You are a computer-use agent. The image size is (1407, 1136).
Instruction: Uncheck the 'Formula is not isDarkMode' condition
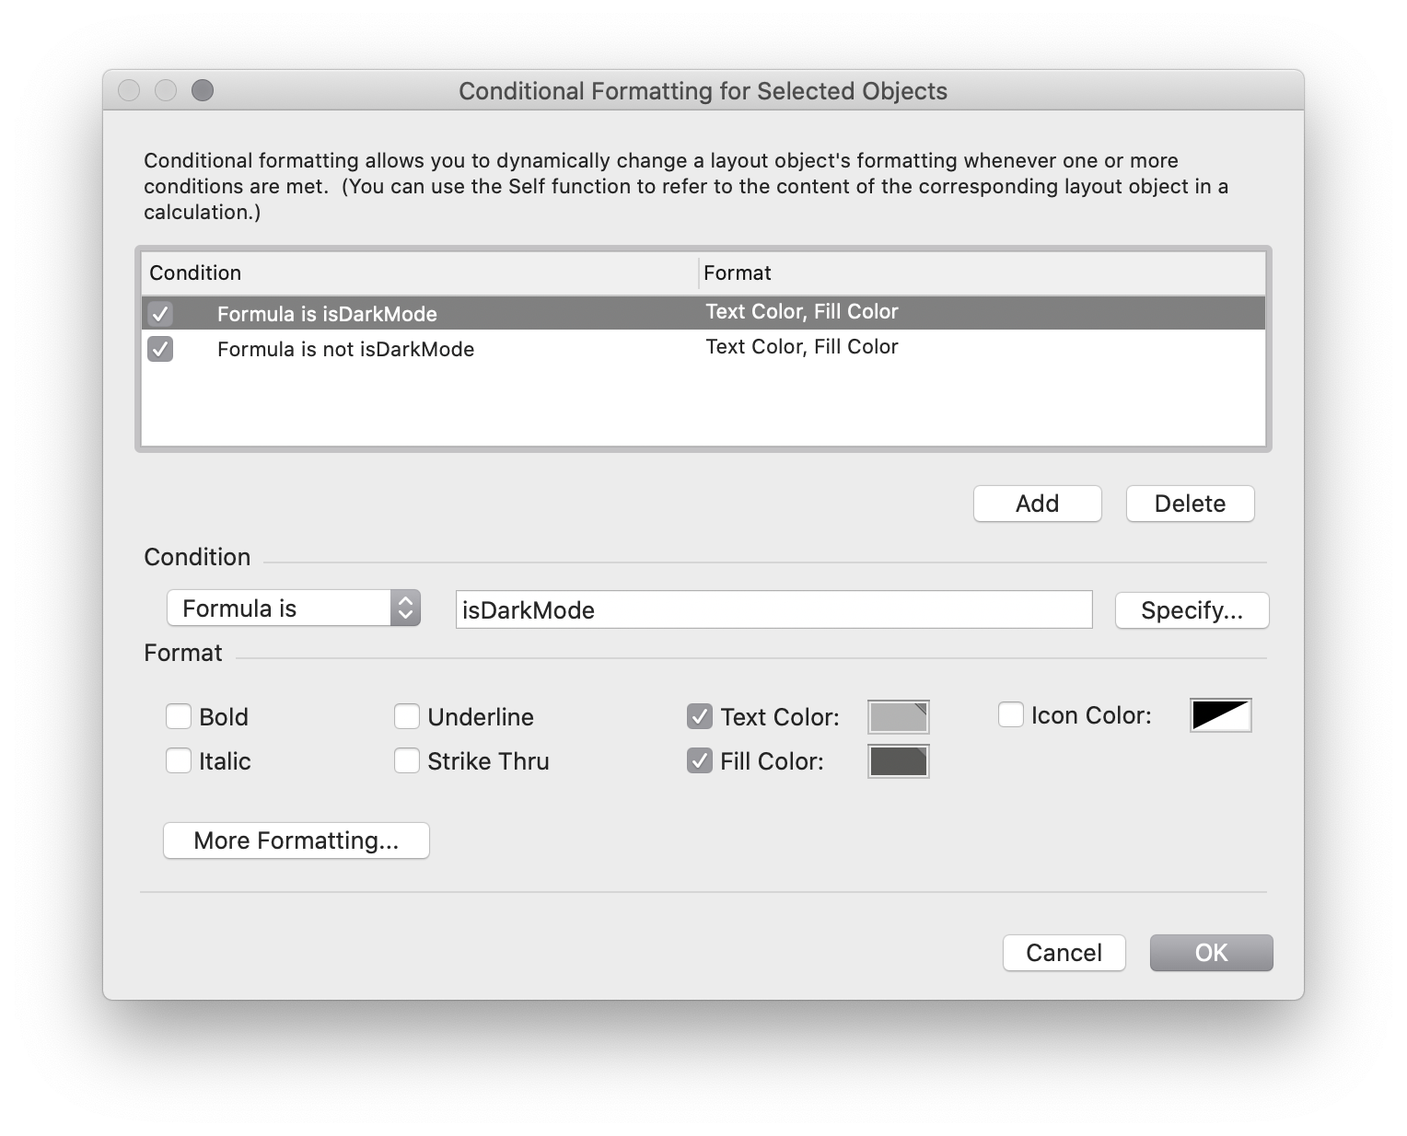click(x=159, y=349)
